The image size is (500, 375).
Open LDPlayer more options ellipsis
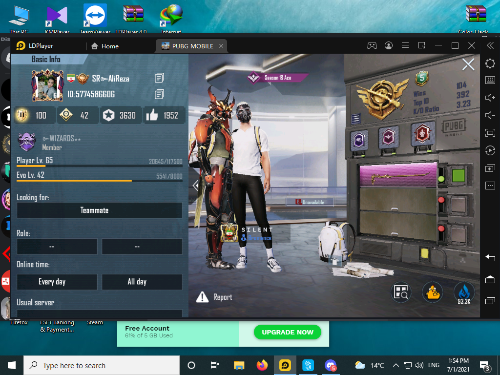[x=490, y=185]
